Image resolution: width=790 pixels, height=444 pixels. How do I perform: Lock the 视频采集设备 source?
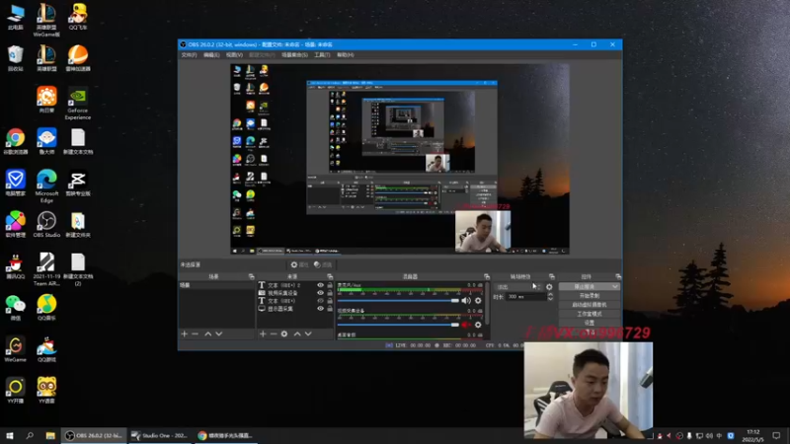coord(330,293)
